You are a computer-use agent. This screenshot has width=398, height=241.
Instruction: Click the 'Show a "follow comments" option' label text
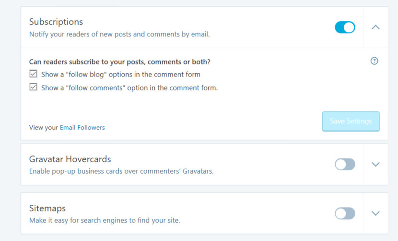click(x=129, y=88)
